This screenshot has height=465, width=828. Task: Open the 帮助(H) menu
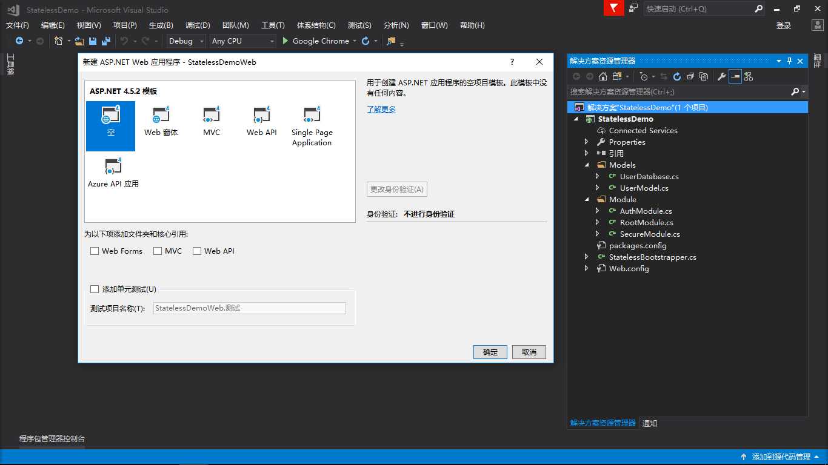pos(472,25)
